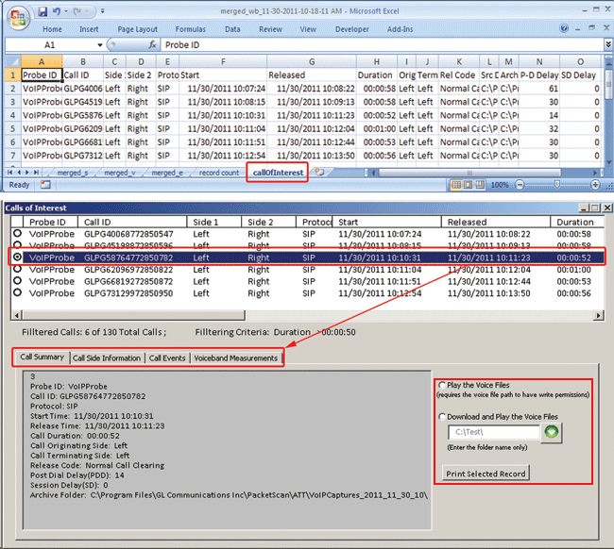The height and width of the screenshot is (549, 614).
Task: Click the macro record icon in status bar
Action: click(45, 185)
